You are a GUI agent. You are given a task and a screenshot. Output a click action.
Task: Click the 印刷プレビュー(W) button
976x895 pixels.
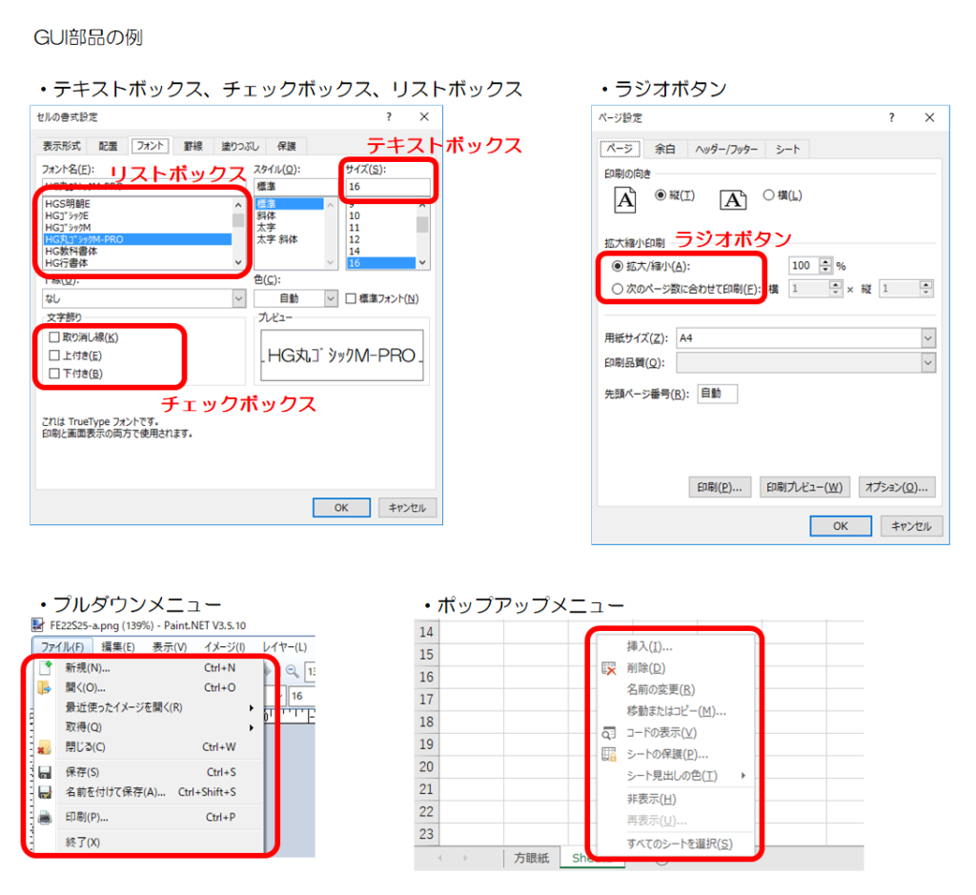806,487
